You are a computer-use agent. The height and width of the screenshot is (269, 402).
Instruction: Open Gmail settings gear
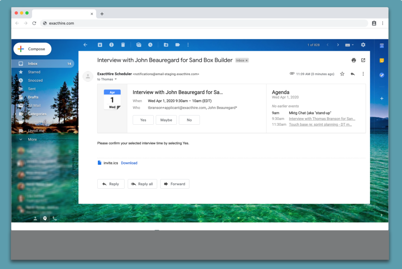pyautogui.click(x=363, y=45)
